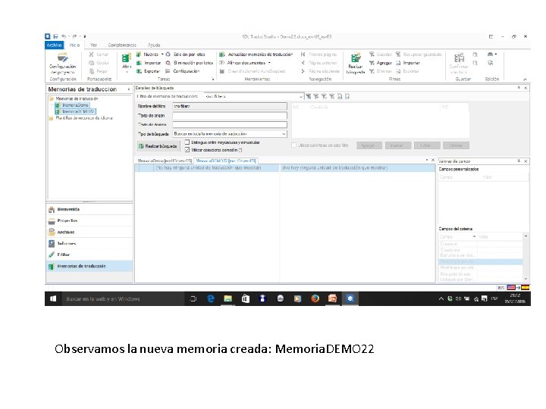The height and width of the screenshot is (409, 546).
Task: Switch to the Inicio ribbon tab
Action: point(74,45)
